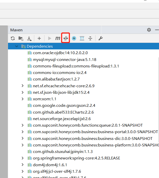Image resolution: width=159 pixels, height=178 pixels.
Task: Open Maven panel gear options
Action: click(x=149, y=30)
